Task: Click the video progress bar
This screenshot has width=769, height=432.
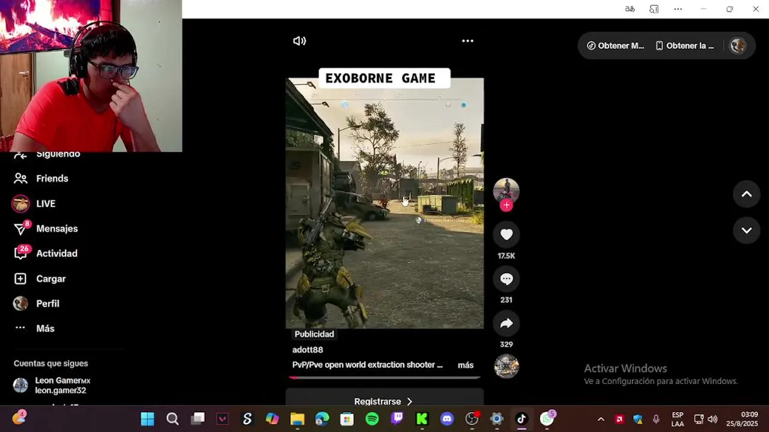Action: [384, 377]
